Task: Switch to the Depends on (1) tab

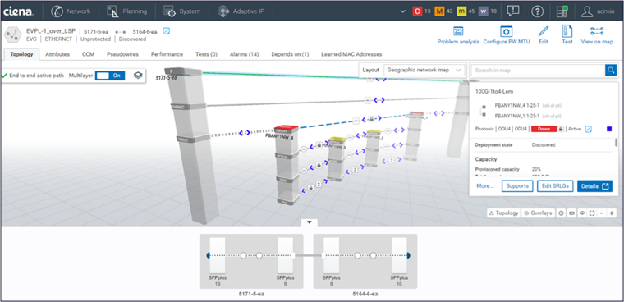Action: [290, 54]
